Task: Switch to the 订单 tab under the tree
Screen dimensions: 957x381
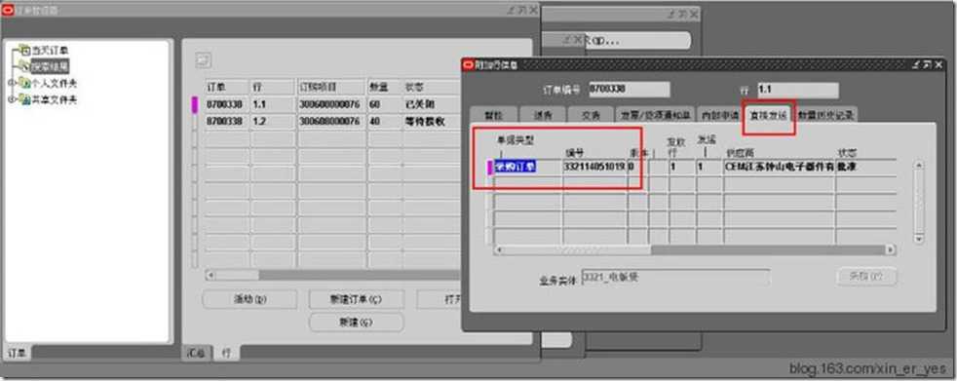Action: tap(18, 353)
